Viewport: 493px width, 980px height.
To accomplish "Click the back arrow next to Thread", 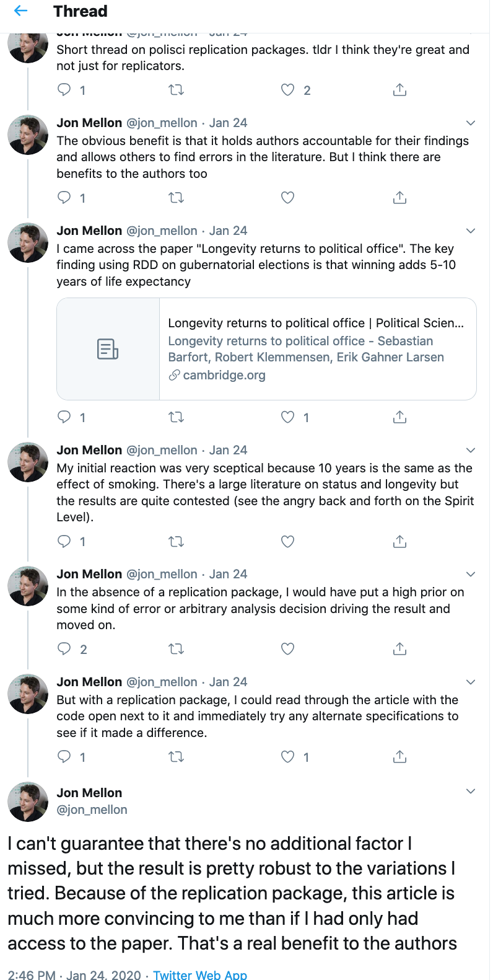I will [21, 11].
